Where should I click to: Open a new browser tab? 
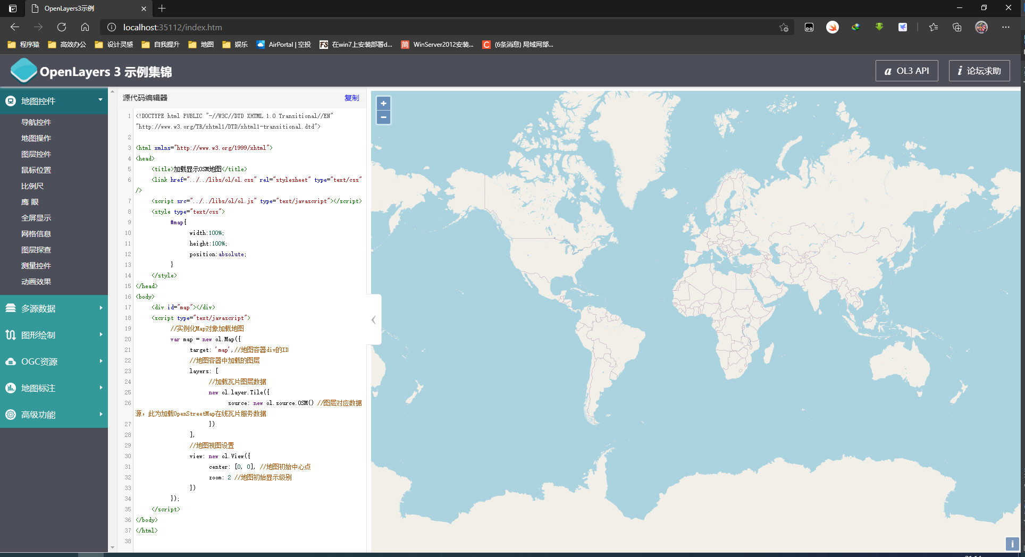(162, 8)
